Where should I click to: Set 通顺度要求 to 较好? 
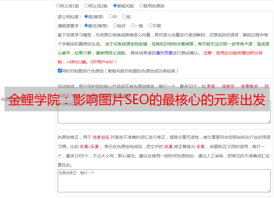tap(115, 26)
